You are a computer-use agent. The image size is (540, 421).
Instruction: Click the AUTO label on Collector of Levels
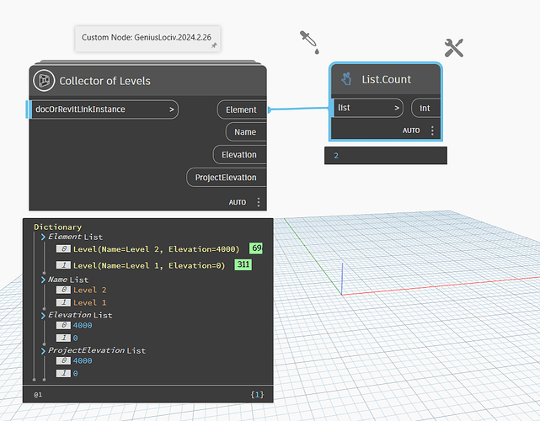tap(238, 202)
